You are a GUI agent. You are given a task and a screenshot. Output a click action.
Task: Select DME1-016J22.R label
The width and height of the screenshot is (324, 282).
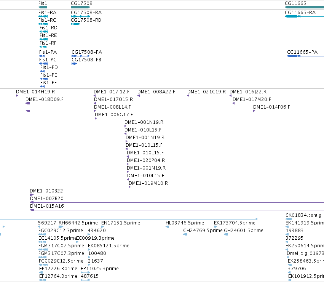click(x=248, y=92)
